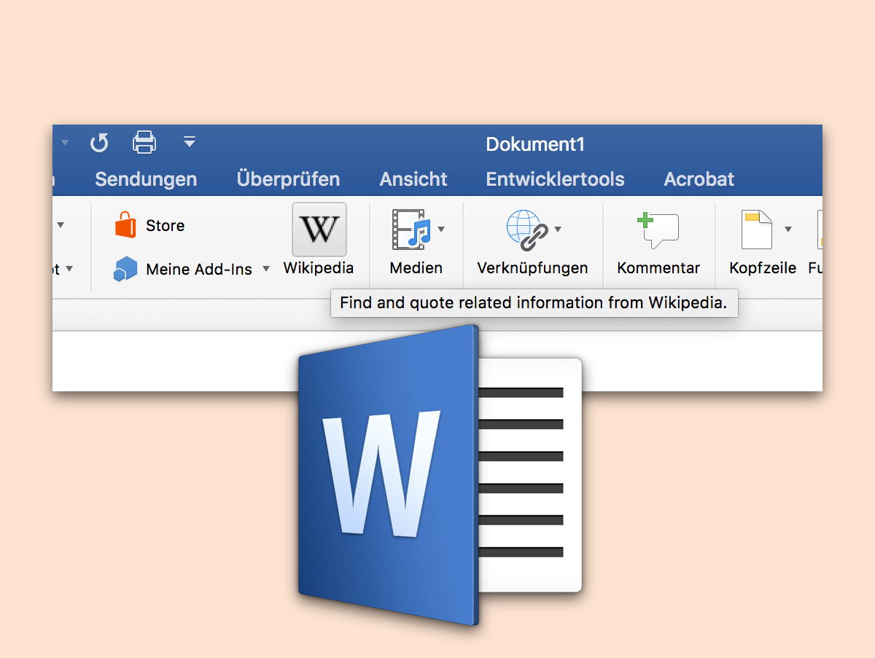
Task: Open the customize quick access toolbar arrow
Action: click(x=190, y=141)
